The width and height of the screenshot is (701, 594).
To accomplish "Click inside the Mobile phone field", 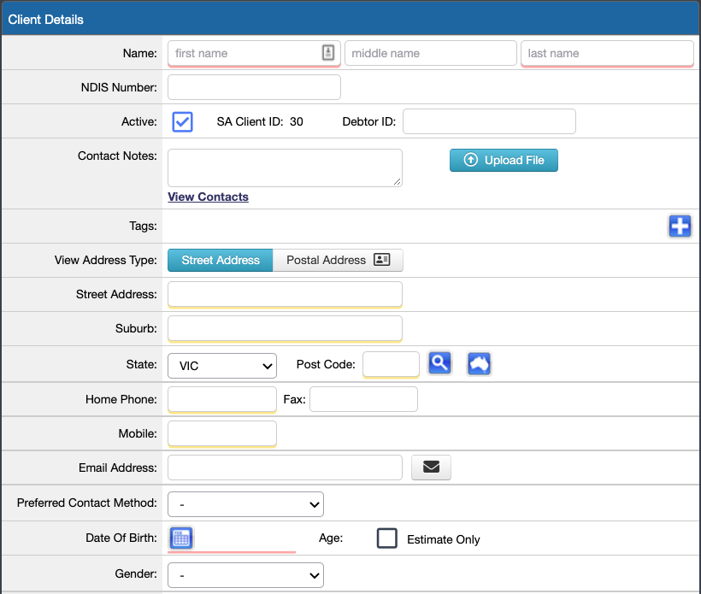I will (221, 433).
